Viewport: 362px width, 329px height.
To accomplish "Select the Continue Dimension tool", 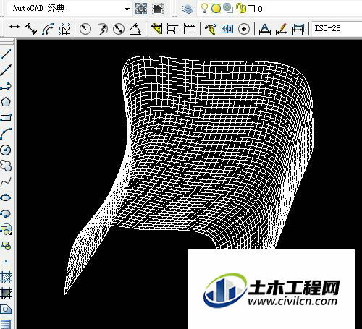I will pos(190,29).
